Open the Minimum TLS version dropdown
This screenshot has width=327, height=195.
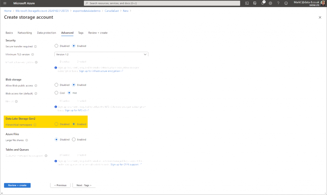pos(101,54)
